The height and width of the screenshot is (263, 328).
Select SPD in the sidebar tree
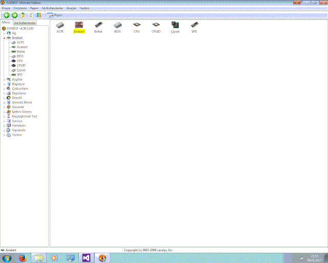click(x=19, y=74)
